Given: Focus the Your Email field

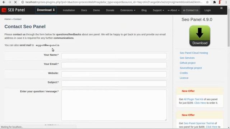Looking at the screenshot, I should pos(114,65).
